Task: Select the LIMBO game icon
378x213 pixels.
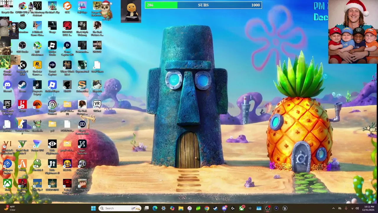Action: [x=67, y=87]
